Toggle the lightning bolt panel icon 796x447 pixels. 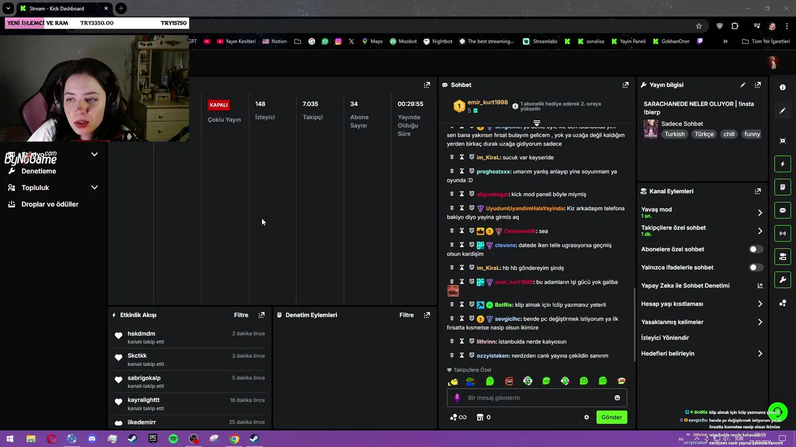click(782, 164)
